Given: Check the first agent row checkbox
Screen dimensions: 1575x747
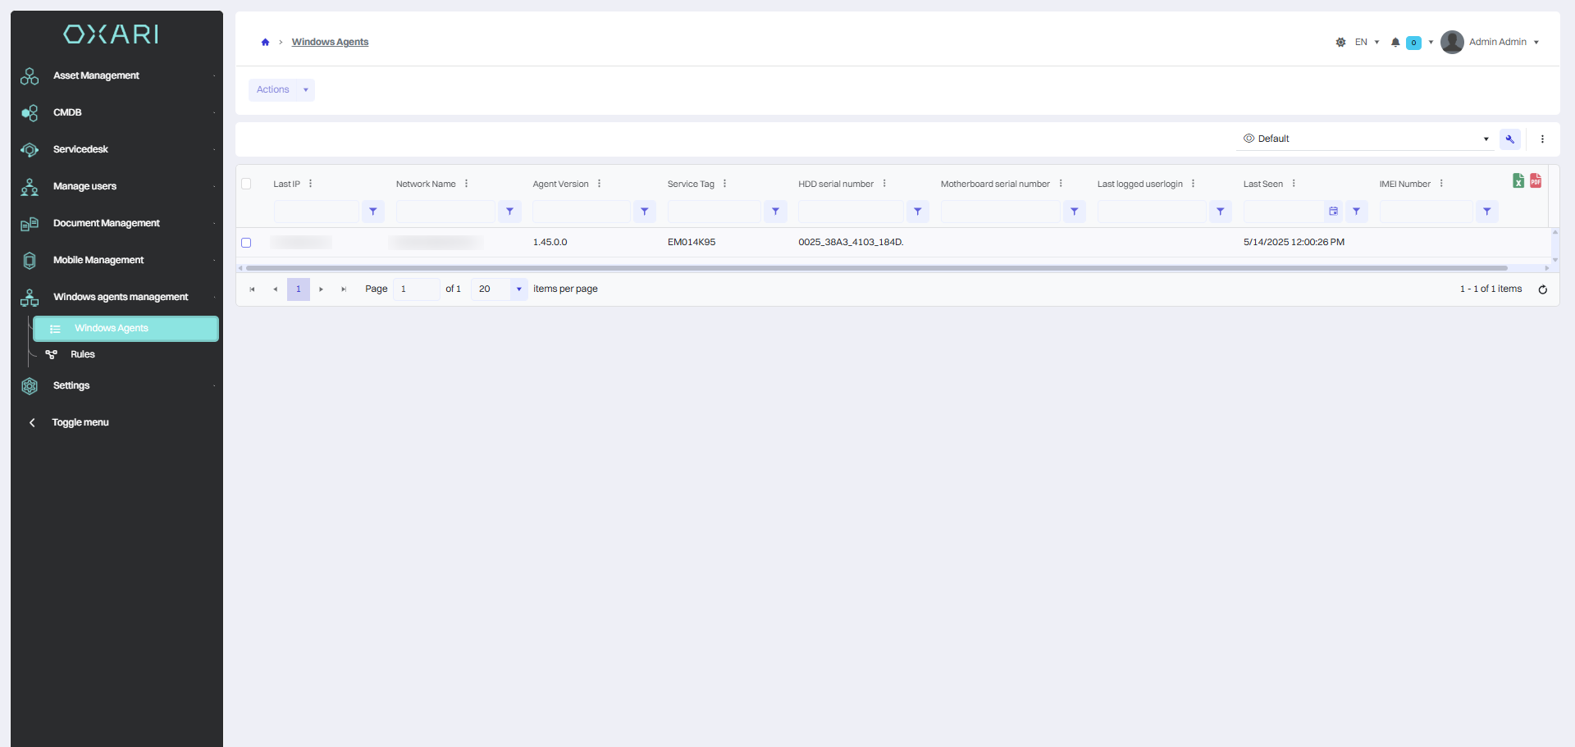Looking at the screenshot, I should (x=246, y=243).
